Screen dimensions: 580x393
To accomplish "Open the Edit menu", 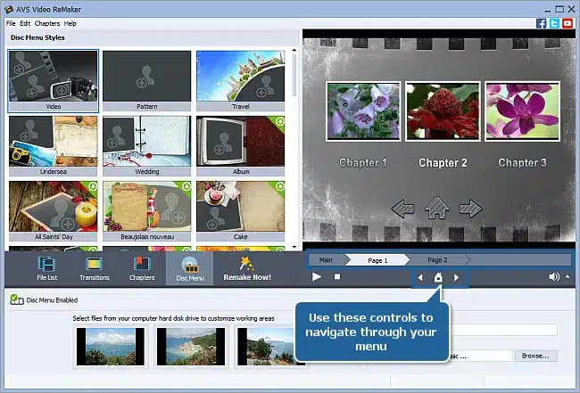I will point(25,23).
